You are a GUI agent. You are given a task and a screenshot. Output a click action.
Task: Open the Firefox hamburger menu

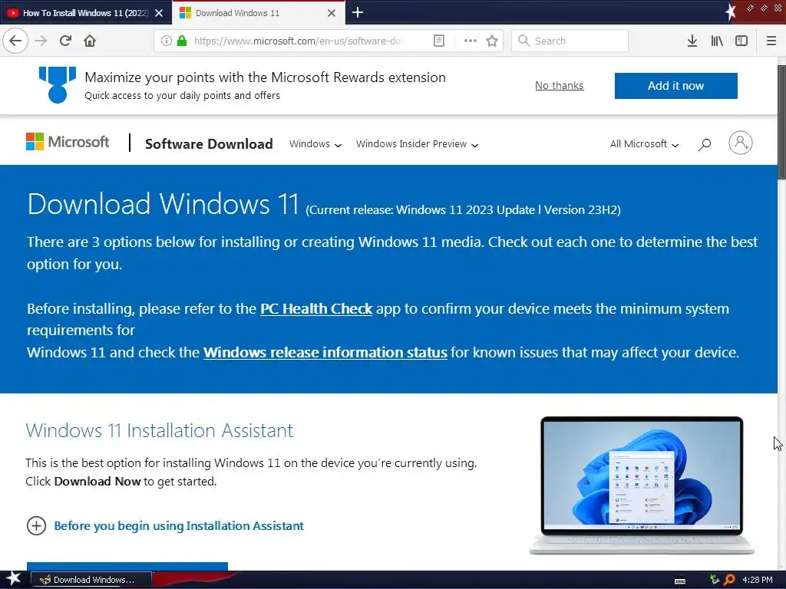771,41
